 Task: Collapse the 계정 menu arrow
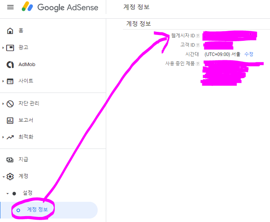4,177
